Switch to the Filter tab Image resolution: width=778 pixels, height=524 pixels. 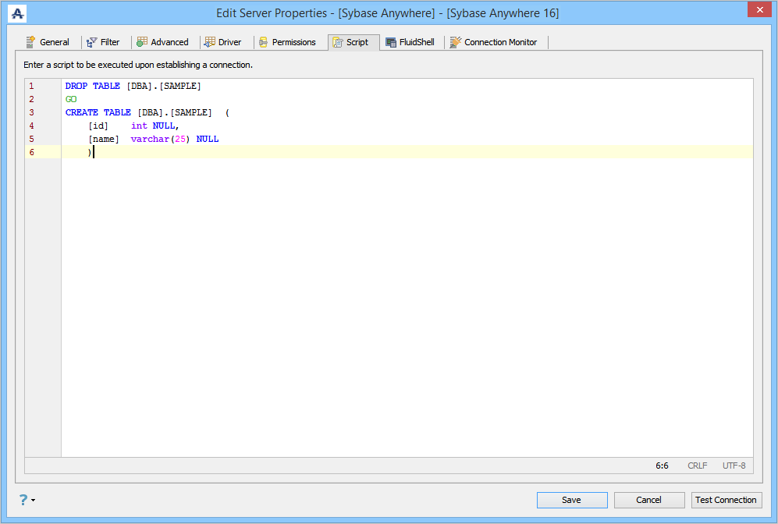tap(103, 42)
